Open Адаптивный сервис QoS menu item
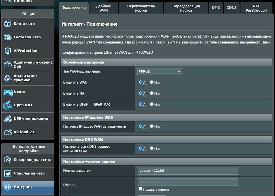The width and height of the screenshot is (275, 196). coord(28,65)
